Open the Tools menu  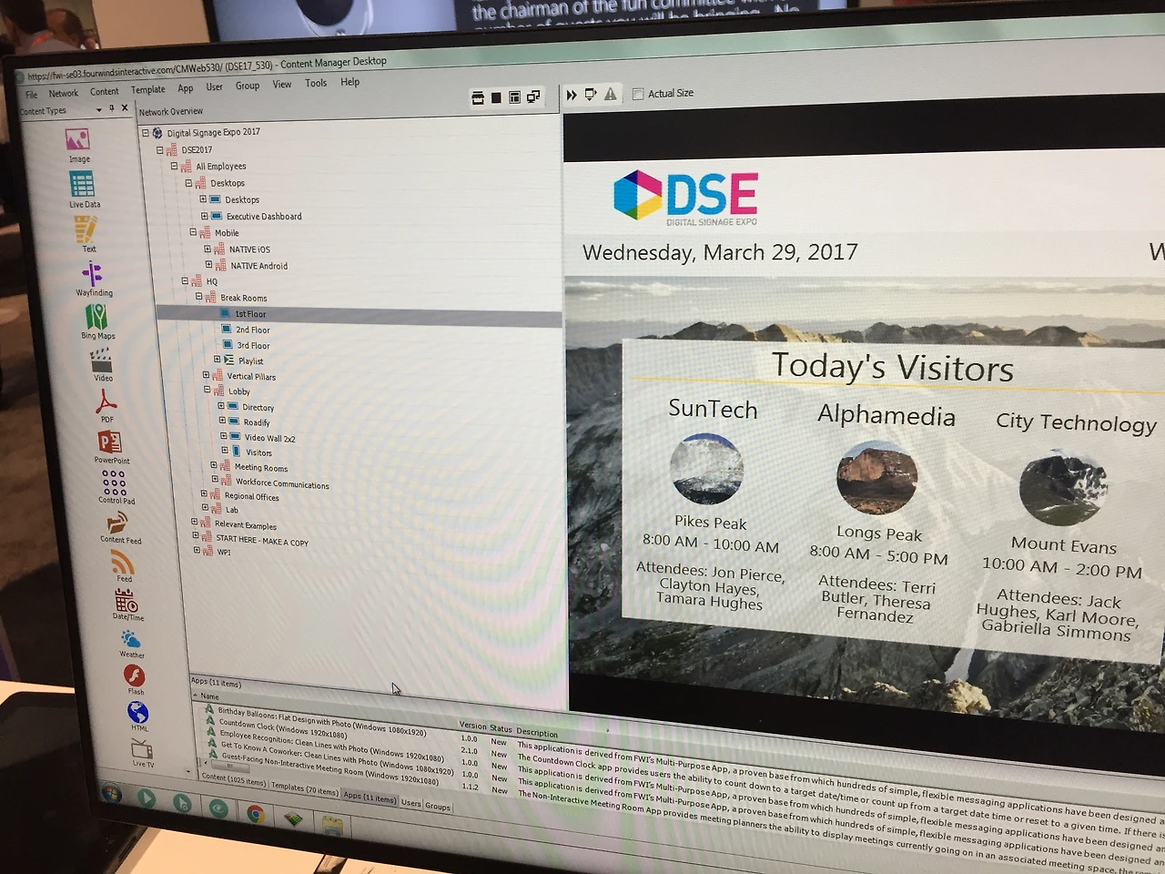point(316,83)
